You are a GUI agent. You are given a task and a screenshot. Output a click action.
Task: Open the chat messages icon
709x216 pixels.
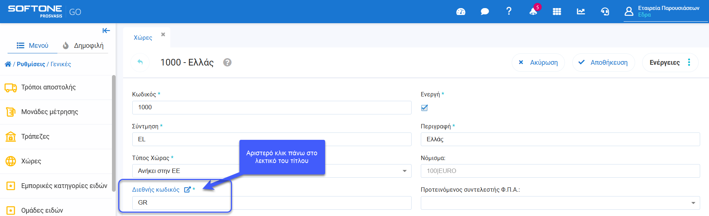point(485,12)
